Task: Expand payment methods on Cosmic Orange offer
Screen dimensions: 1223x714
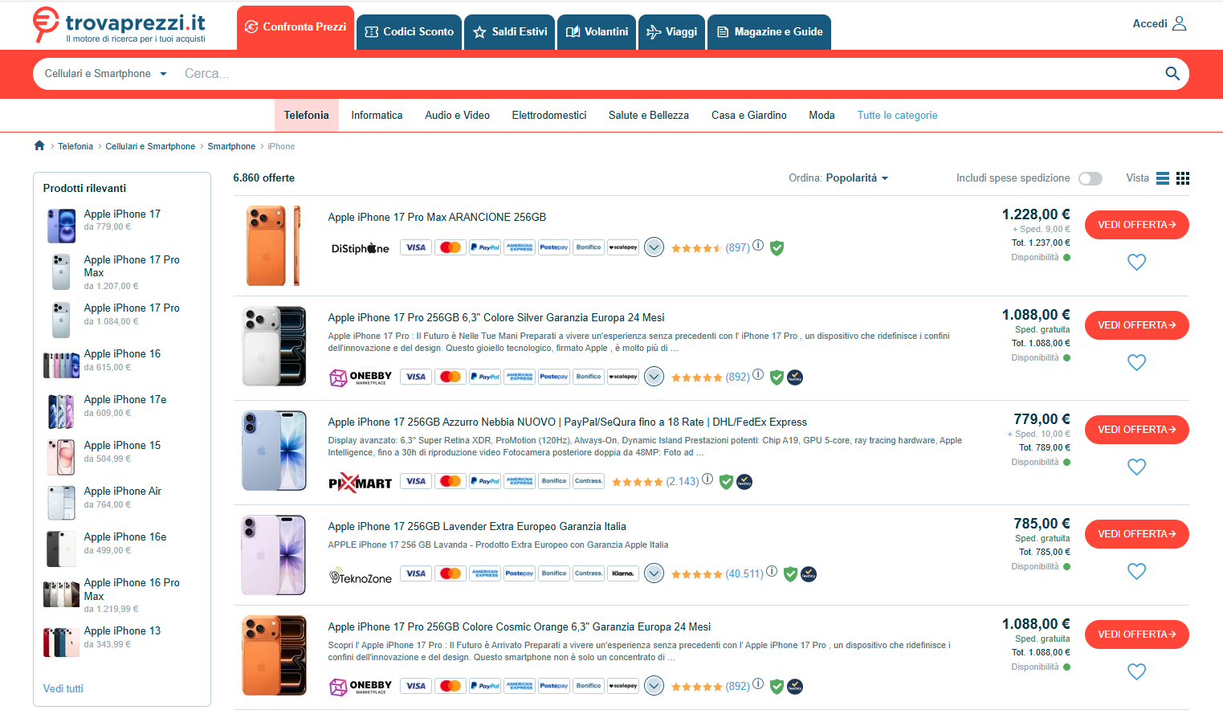Action: click(x=654, y=685)
